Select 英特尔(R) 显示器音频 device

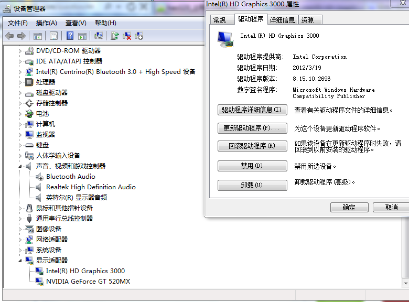(77, 198)
